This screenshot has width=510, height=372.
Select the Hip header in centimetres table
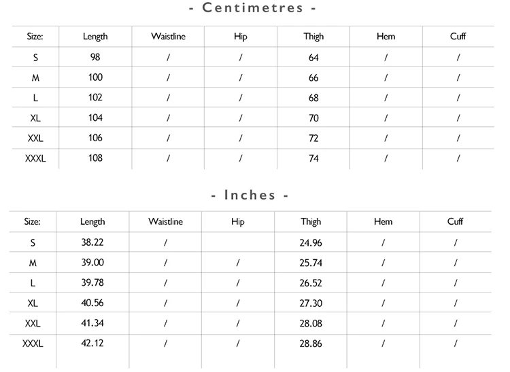click(x=240, y=37)
